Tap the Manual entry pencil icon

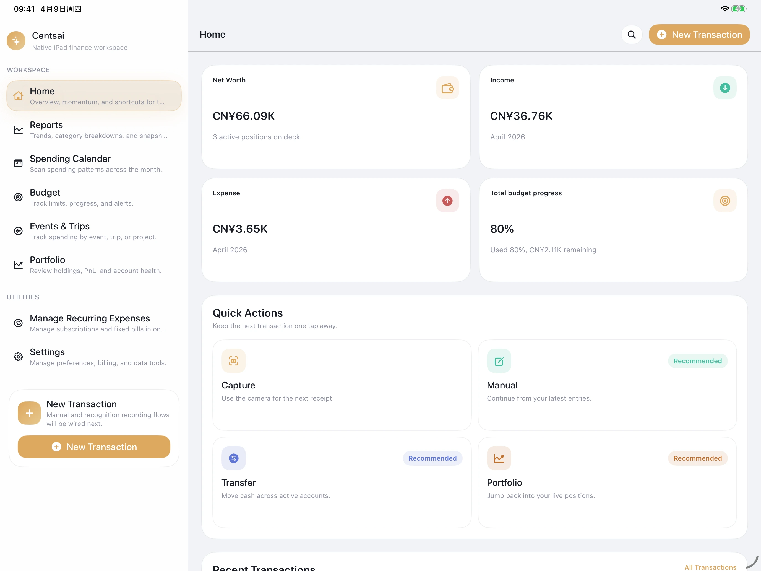499,361
